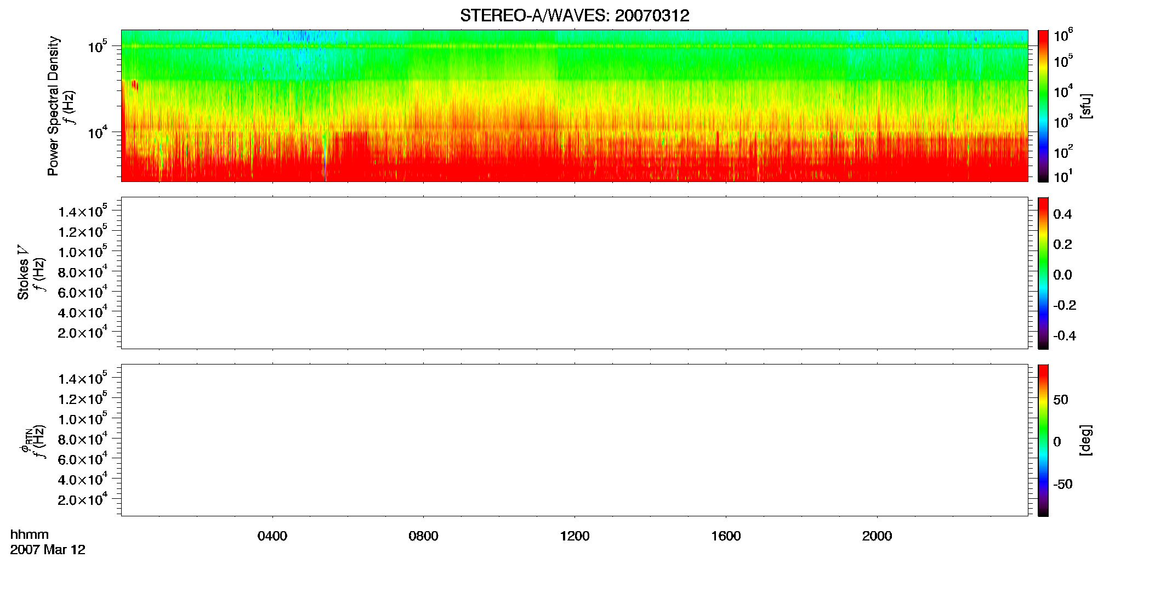Click the "1600" time tick label
This screenshot has width=1149, height=592.
(x=726, y=536)
